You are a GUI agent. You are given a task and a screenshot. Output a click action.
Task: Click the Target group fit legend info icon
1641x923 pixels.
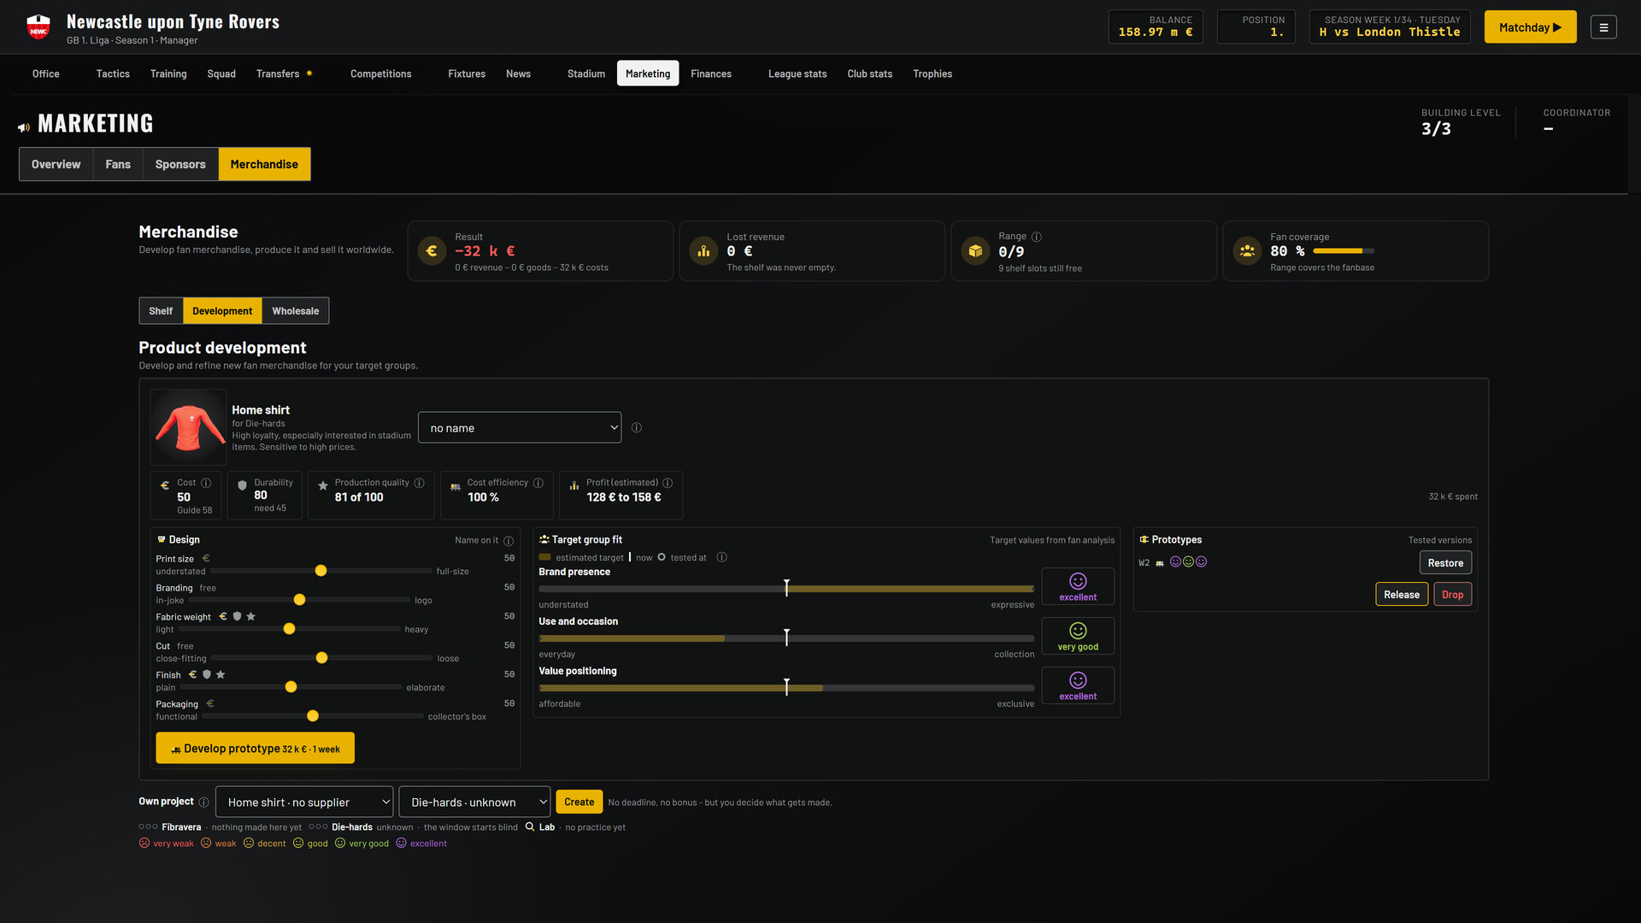point(722,557)
